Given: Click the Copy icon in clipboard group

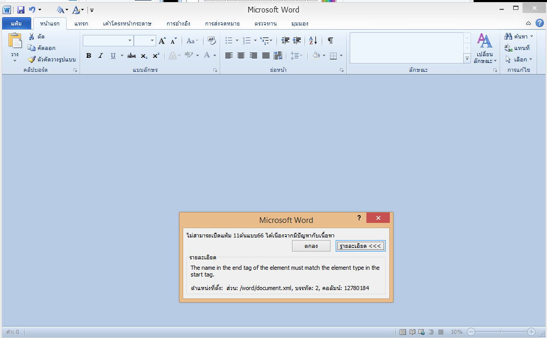Looking at the screenshot, I should [32, 48].
